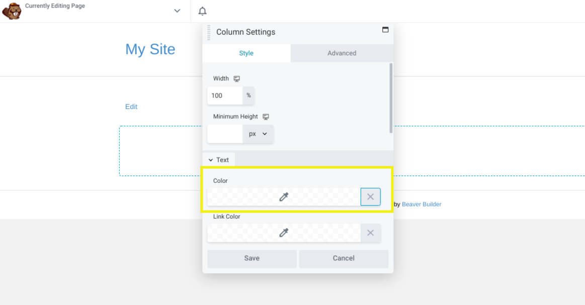The height and width of the screenshot is (305, 585).
Task: Toggle responsive mode for Minimum Height
Action: pos(266,117)
